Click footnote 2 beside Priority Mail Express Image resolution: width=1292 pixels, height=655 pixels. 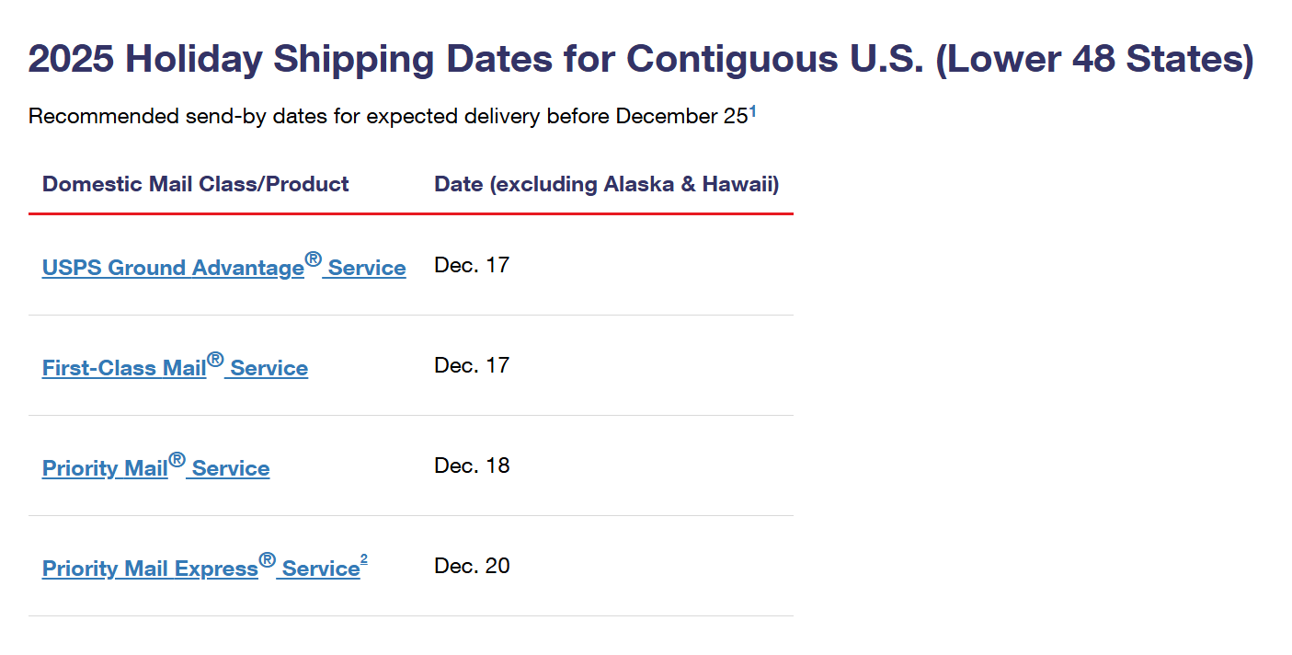[x=364, y=559]
